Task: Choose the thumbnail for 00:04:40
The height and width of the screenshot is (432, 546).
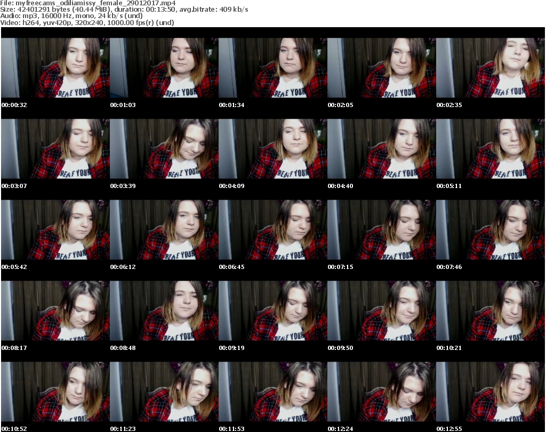Action: (x=381, y=149)
